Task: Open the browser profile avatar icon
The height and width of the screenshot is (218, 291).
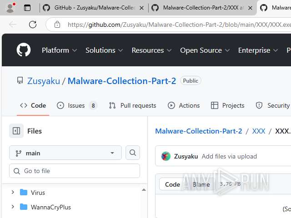Action: [x=11, y=8]
